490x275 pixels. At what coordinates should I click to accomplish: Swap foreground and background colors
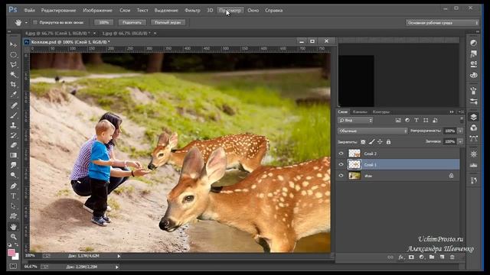pyautogui.click(x=16, y=244)
